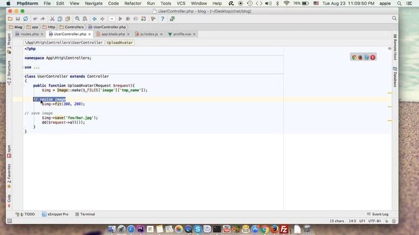
Task: Open the Project tool window
Action: pyautogui.click(x=9, y=44)
